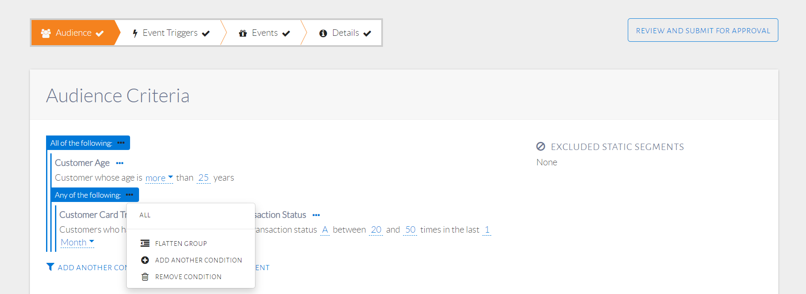Edit the age value 25
The height and width of the screenshot is (294, 806).
click(203, 178)
